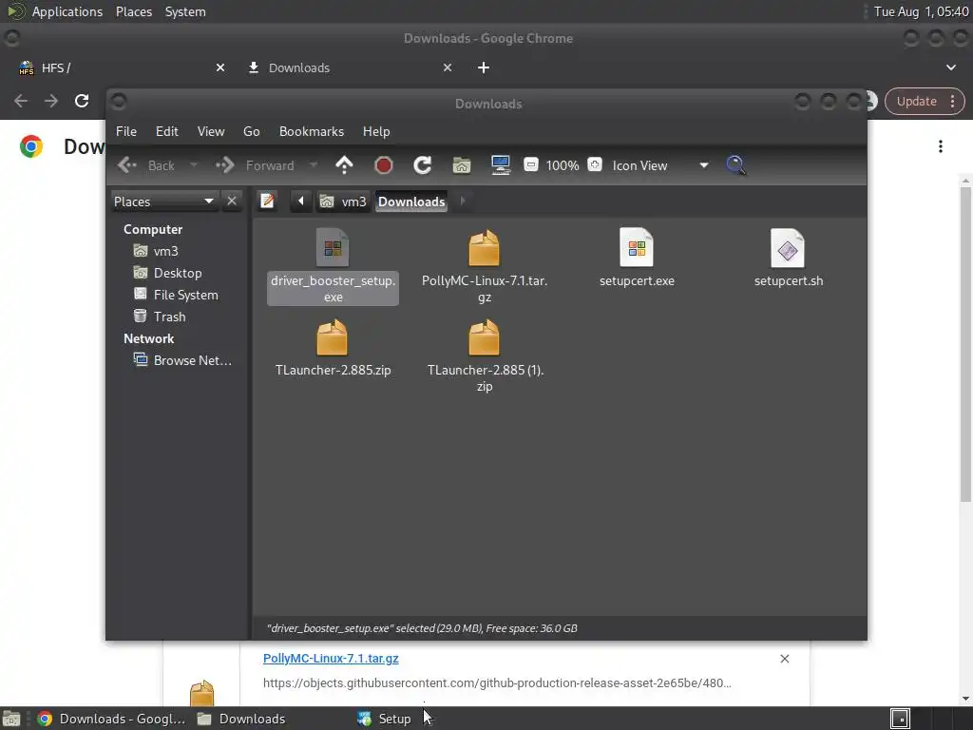Open Chrome Downloads page more-actions menu
The height and width of the screenshot is (730, 973).
point(941,146)
